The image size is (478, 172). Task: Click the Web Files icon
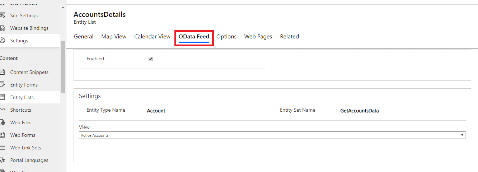pyautogui.click(x=2, y=122)
